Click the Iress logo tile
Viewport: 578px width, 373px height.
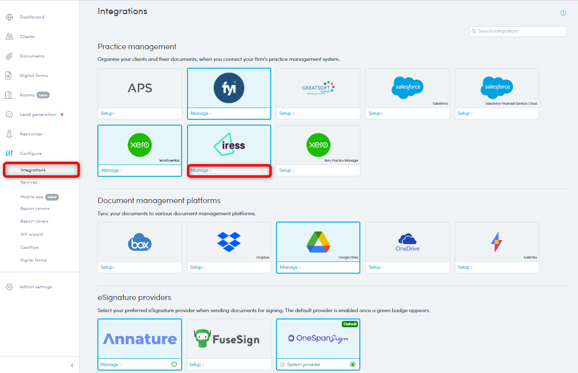click(229, 145)
